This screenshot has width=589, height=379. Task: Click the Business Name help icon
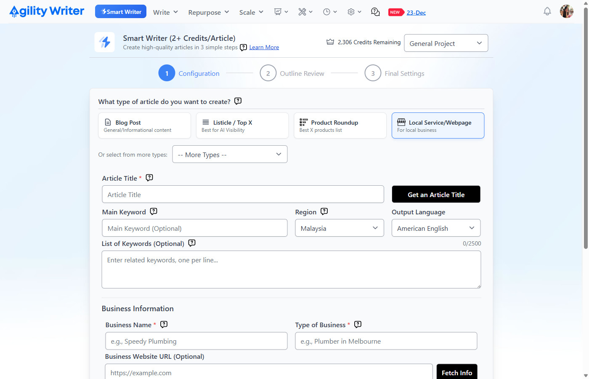pos(164,324)
